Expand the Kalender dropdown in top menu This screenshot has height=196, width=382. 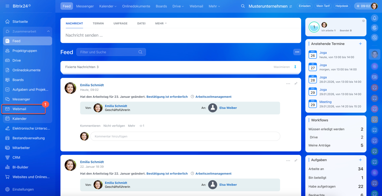tap(108, 6)
